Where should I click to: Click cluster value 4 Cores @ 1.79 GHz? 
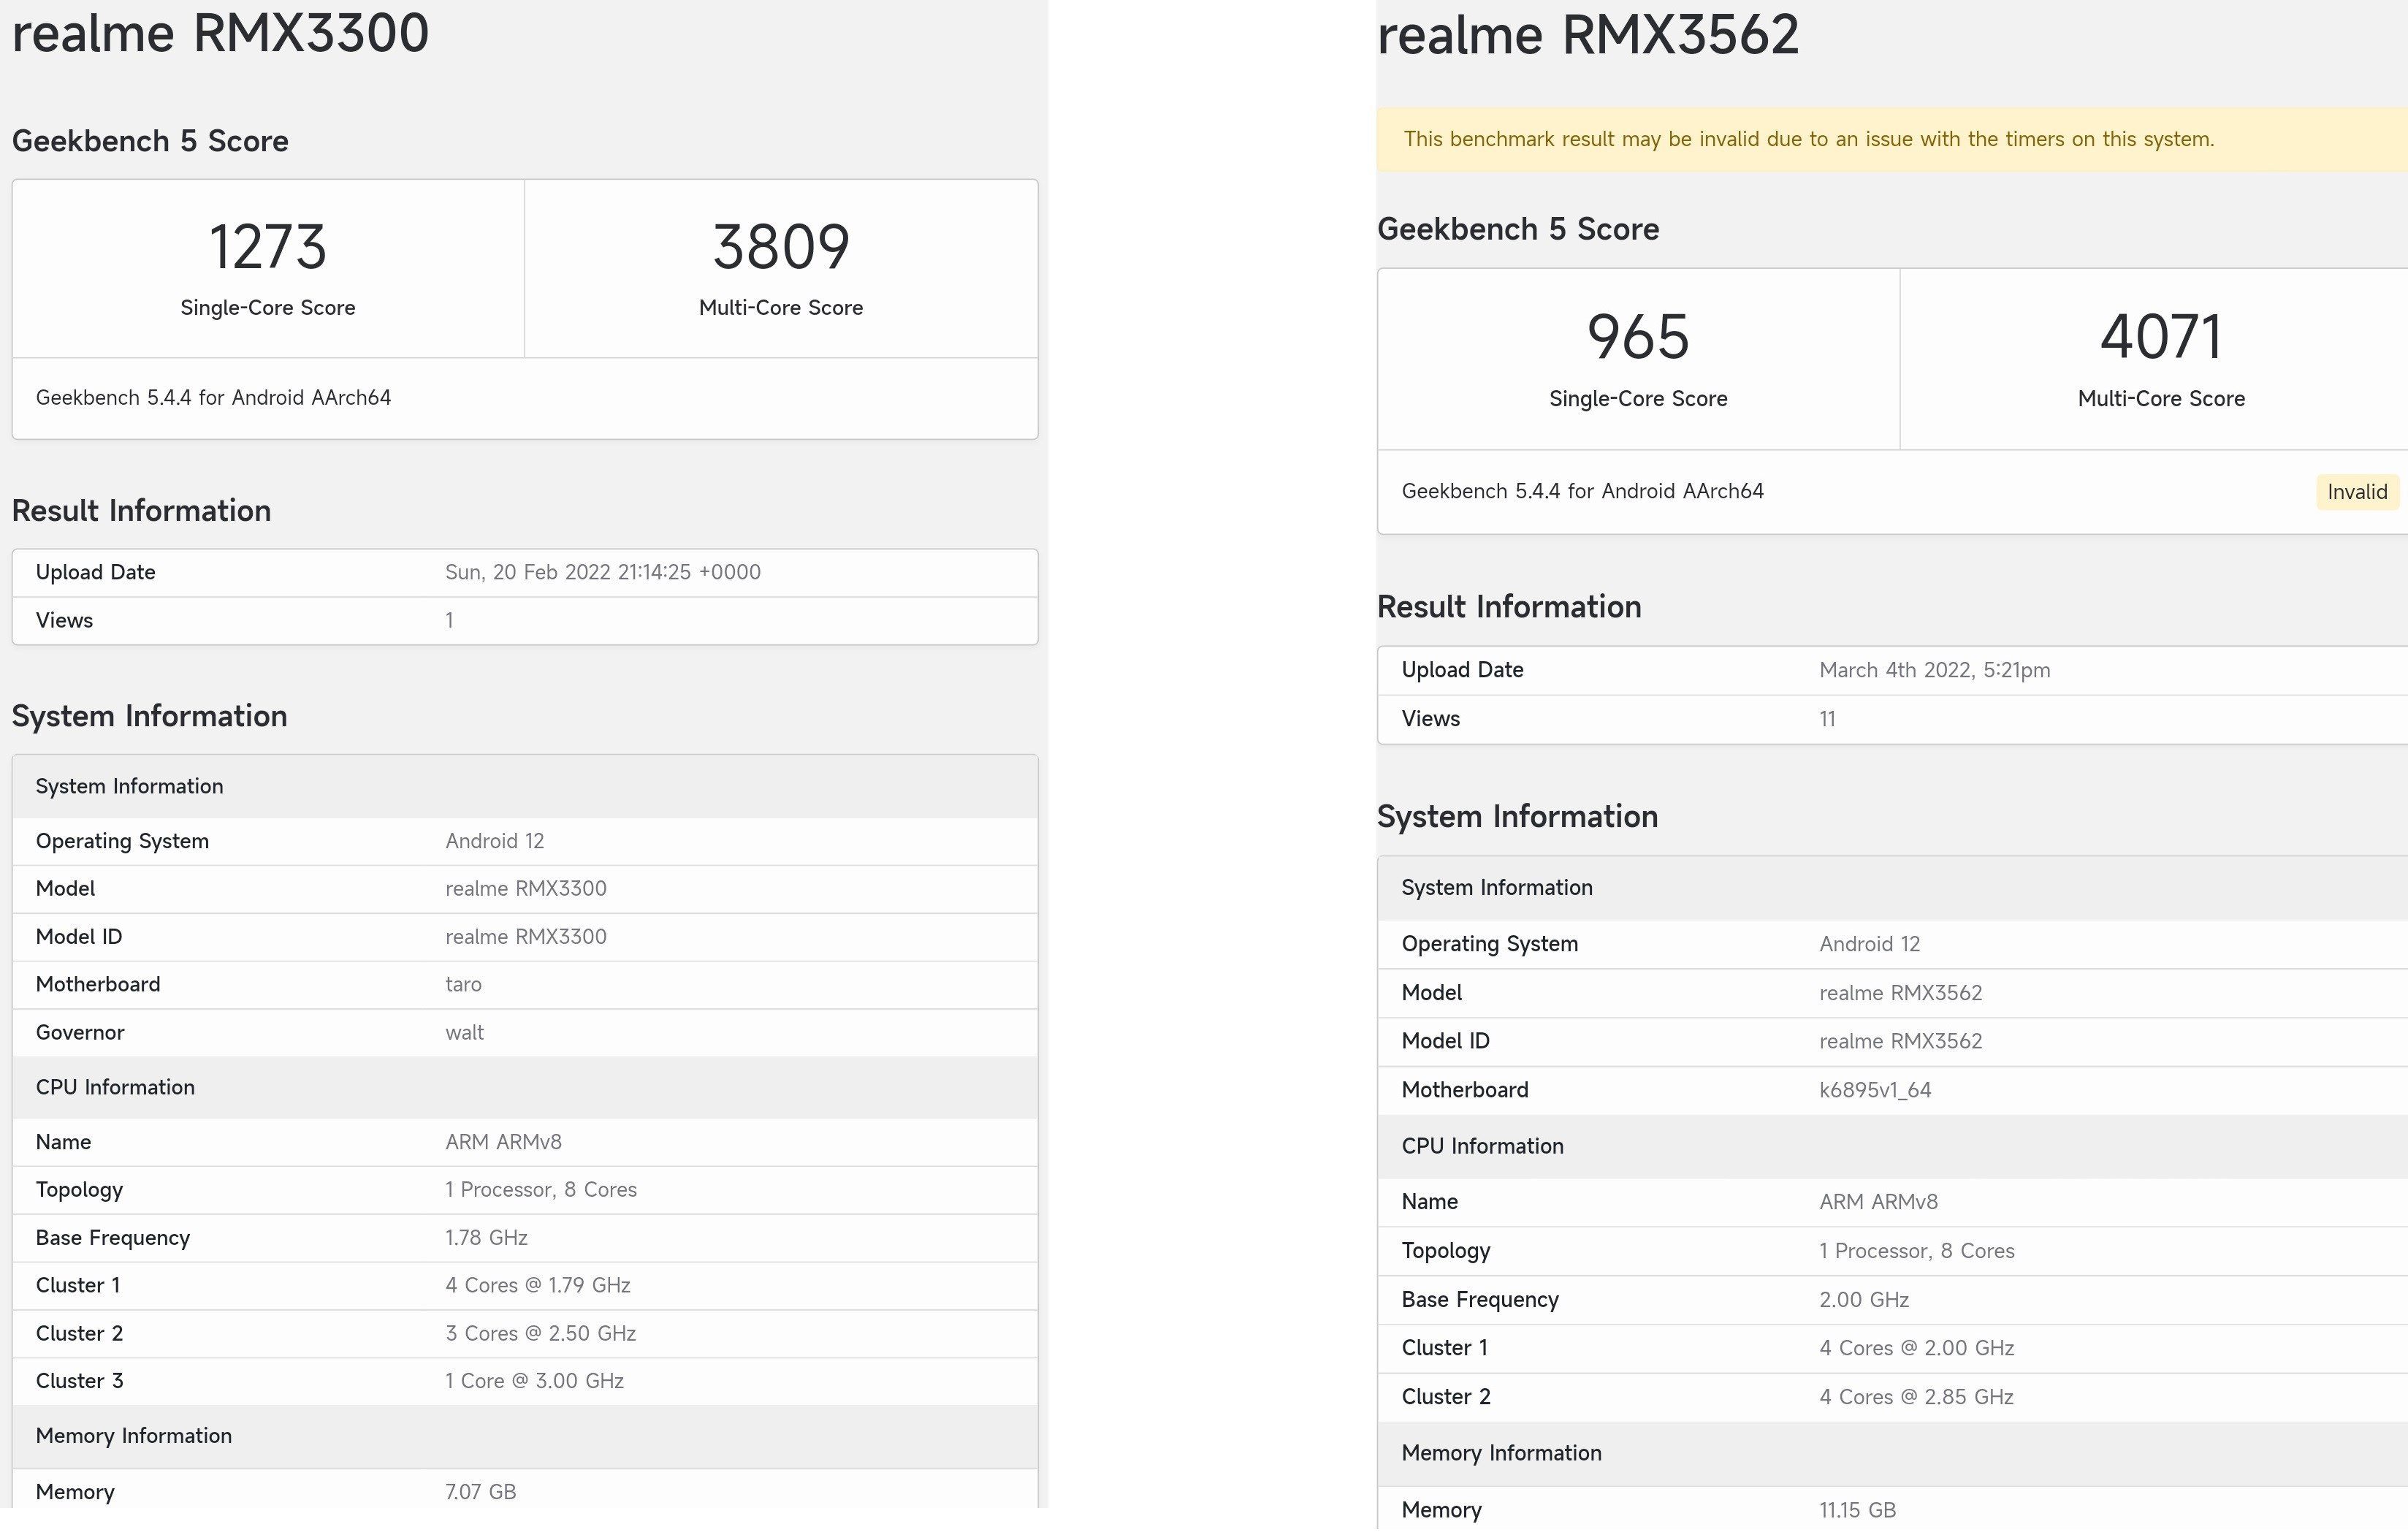[538, 1285]
